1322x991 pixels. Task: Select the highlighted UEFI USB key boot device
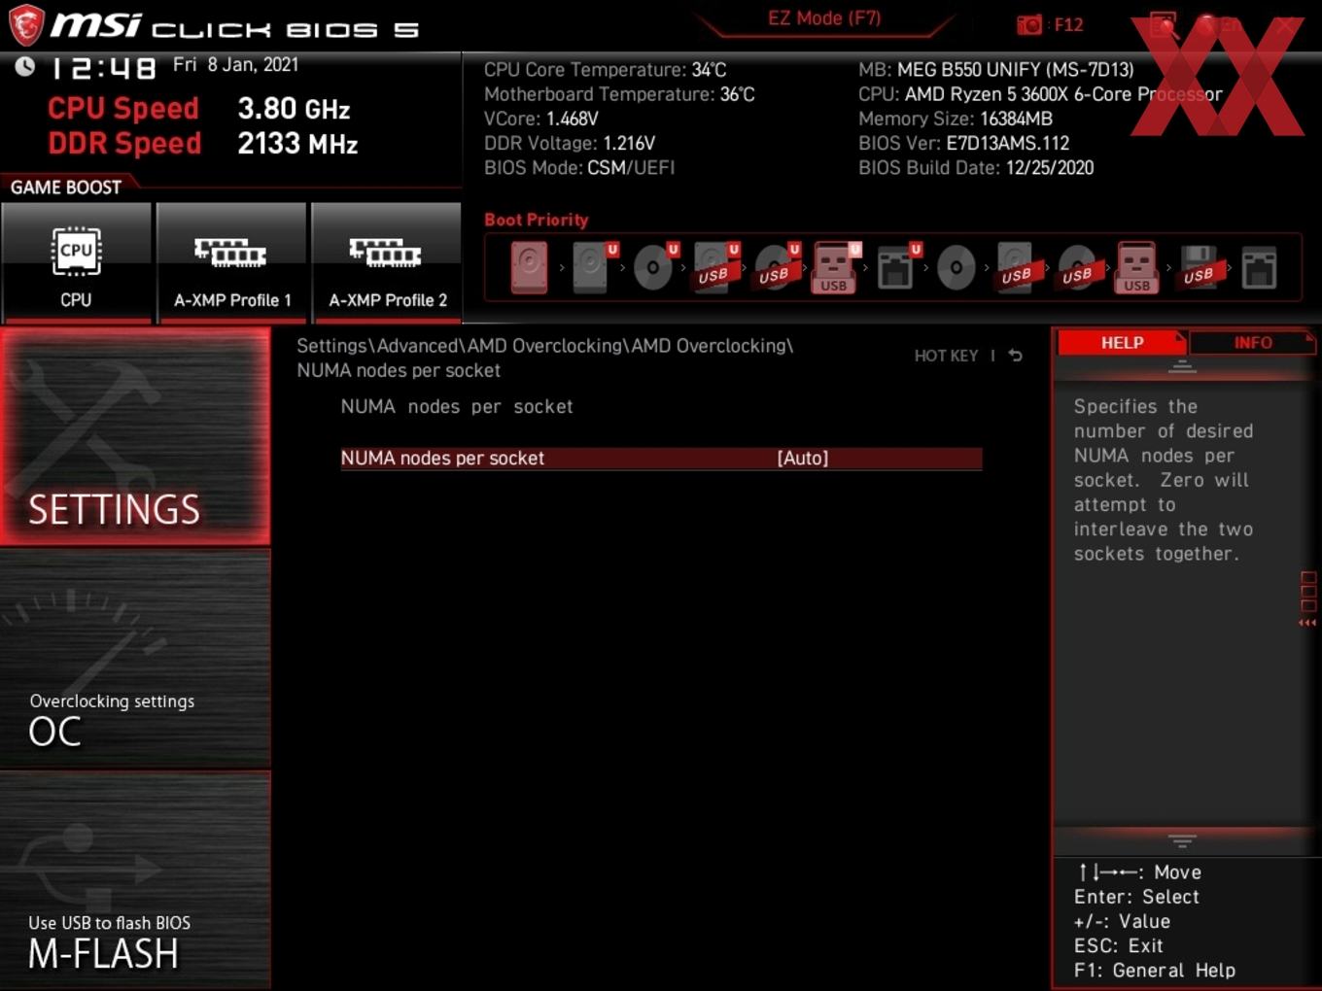click(835, 267)
